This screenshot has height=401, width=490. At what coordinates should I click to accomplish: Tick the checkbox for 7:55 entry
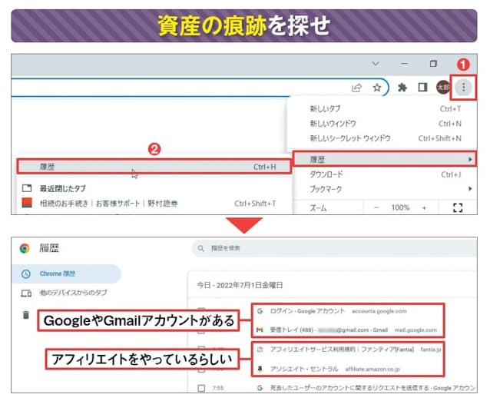pyautogui.click(x=201, y=388)
